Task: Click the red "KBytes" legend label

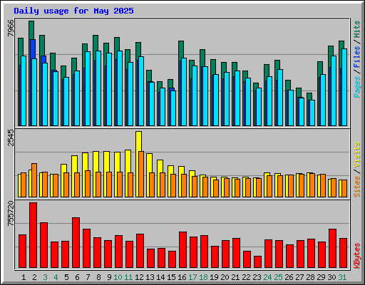Action: [x=356, y=256]
